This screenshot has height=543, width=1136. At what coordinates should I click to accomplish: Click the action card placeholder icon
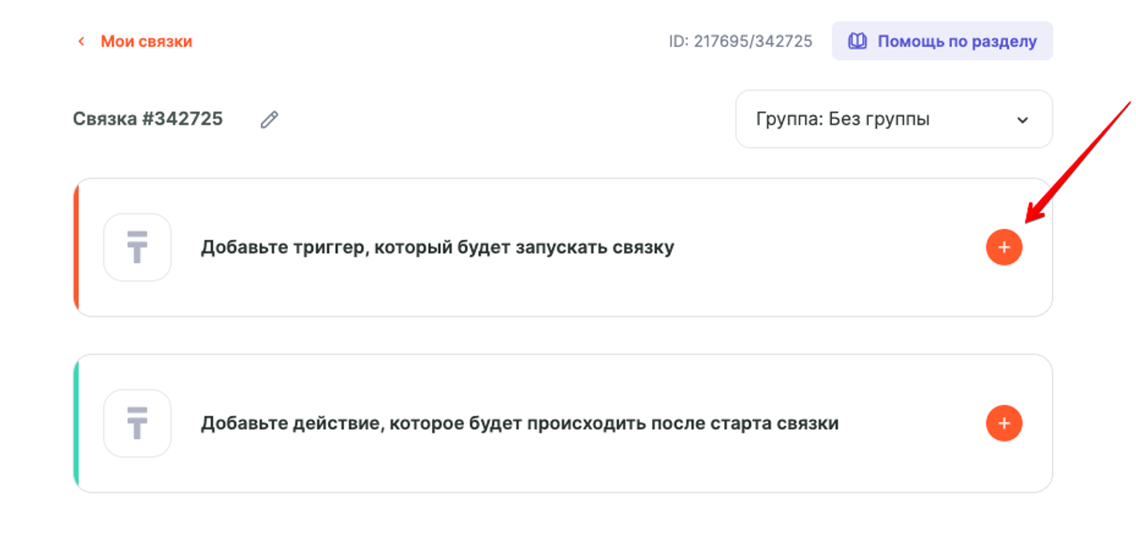click(x=138, y=423)
